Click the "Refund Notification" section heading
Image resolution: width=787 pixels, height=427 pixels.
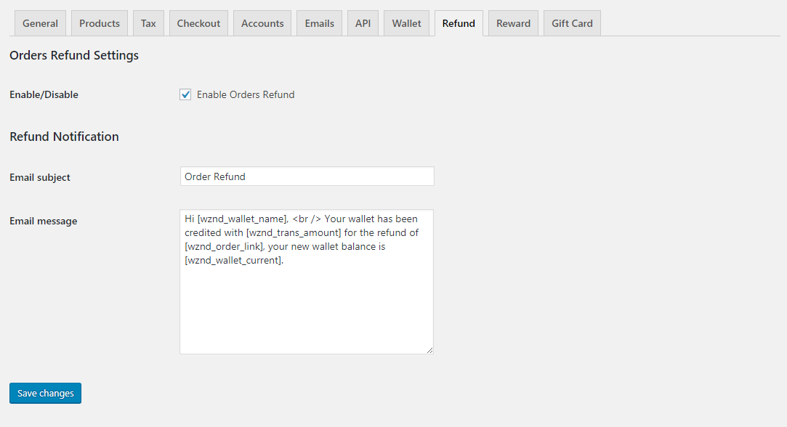pyautogui.click(x=64, y=137)
